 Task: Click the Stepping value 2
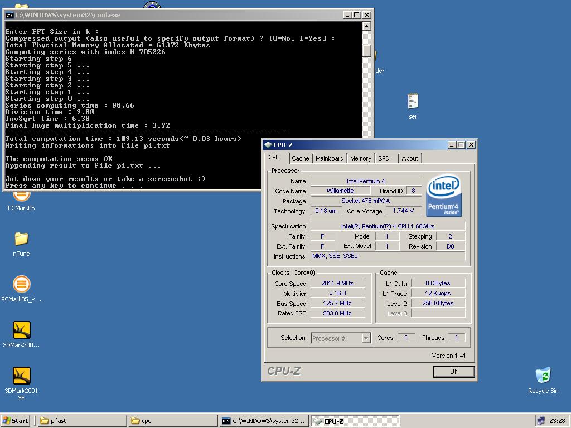451,236
